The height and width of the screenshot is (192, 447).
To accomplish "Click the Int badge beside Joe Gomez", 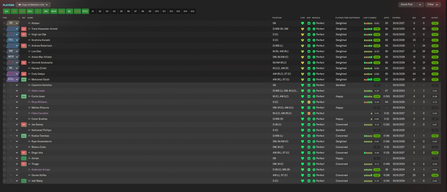I will coord(24,125).
